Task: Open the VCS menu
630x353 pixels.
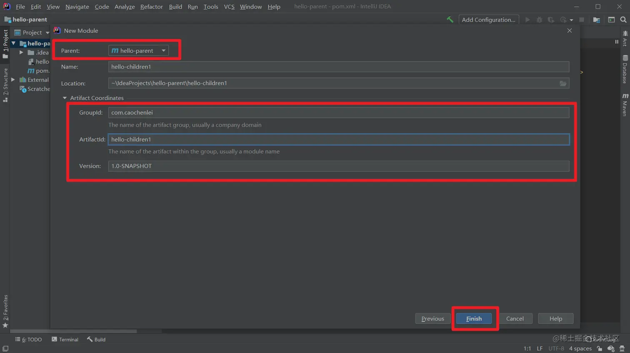Action: [229, 7]
